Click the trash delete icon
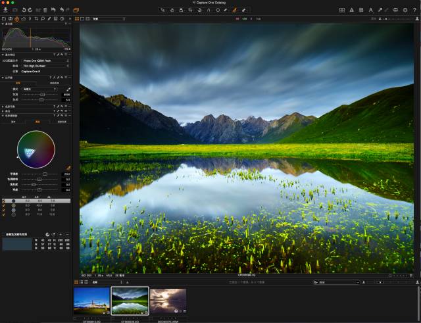Screen dimensions: 421x323 pos(45,10)
